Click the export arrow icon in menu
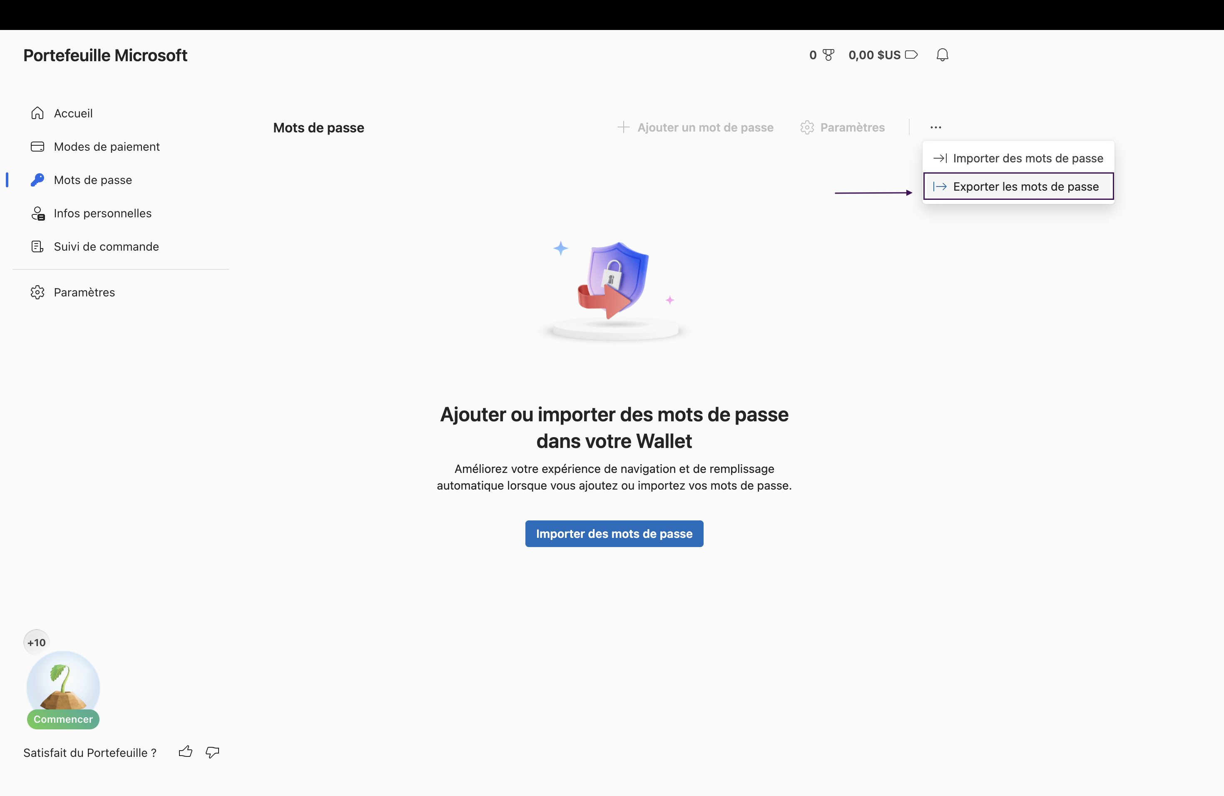Image resolution: width=1224 pixels, height=796 pixels. (x=940, y=187)
